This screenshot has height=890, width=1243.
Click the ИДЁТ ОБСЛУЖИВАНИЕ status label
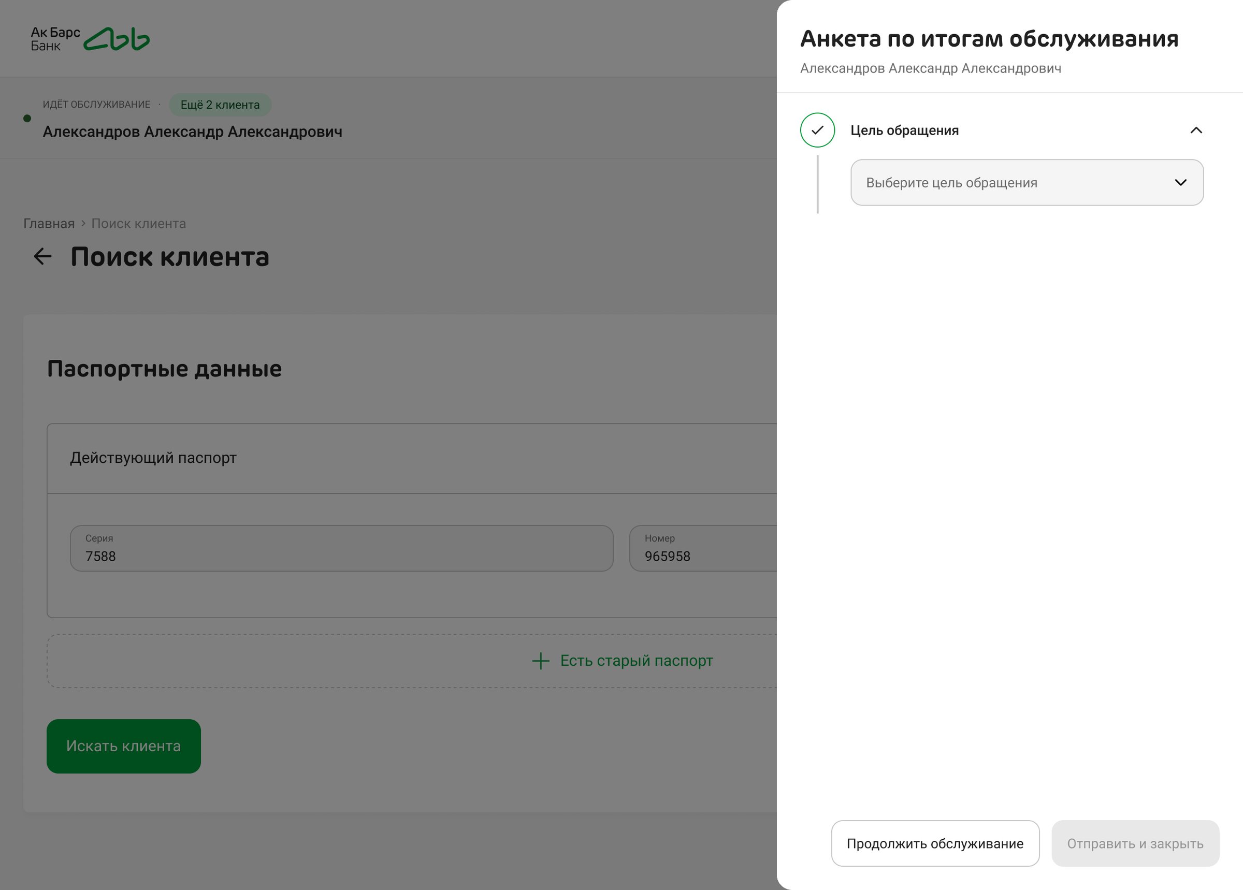tap(96, 105)
